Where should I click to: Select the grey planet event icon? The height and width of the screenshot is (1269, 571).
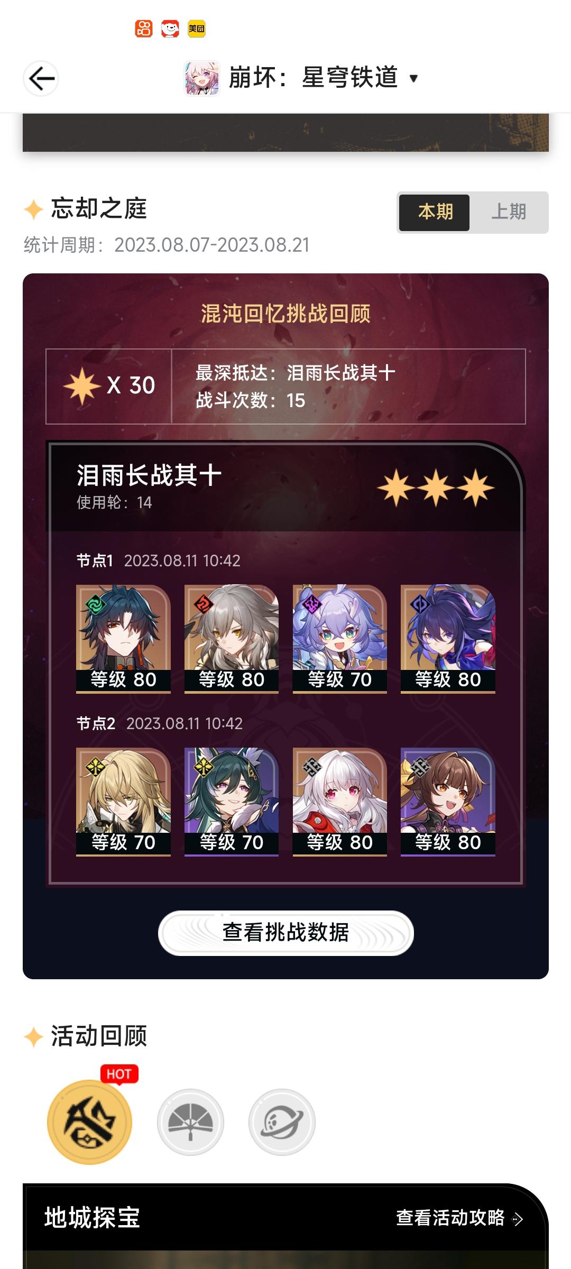282,1122
